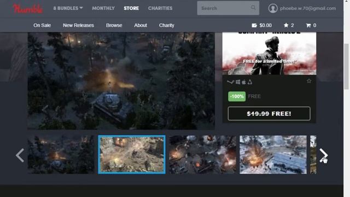Open the About link

point(141,25)
